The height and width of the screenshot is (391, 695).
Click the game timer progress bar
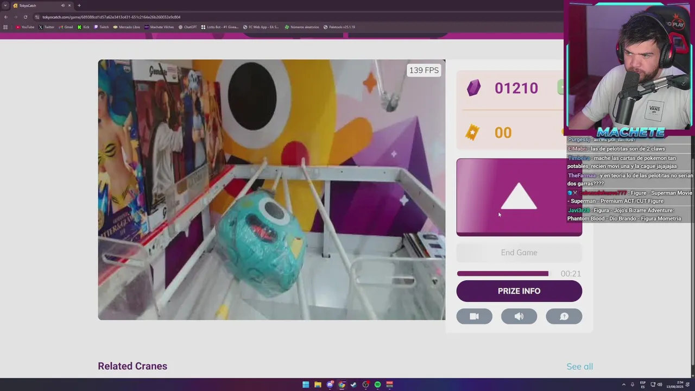503,274
